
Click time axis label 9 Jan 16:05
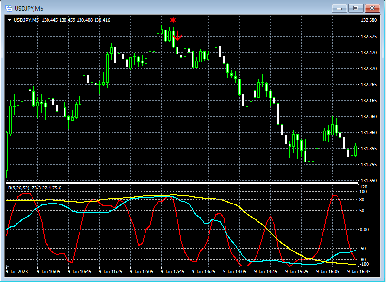328,272
